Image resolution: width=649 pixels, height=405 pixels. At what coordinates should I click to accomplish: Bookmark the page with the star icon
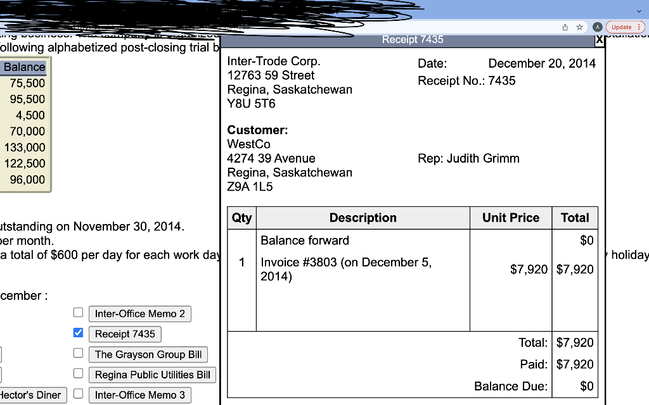click(580, 28)
